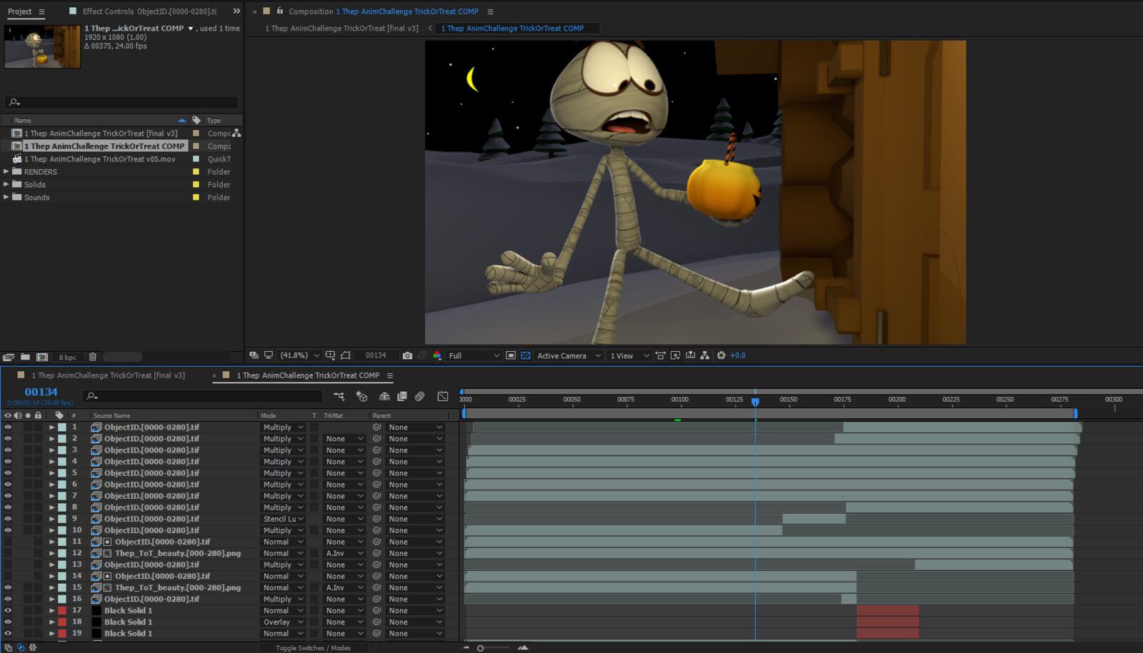Viewport: 1143px width, 653px height.
Task: Open the Active Camera view dropdown
Action: tap(568, 355)
